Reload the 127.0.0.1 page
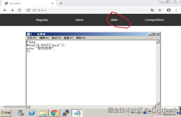 [x=19, y=10]
